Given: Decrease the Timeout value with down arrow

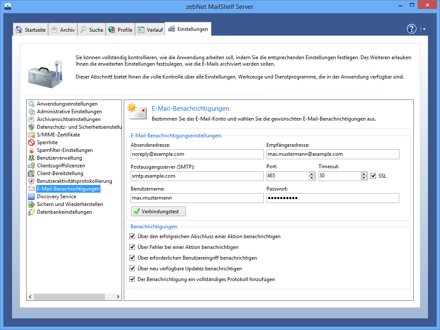Looking at the screenshot, I should (x=364, y=178).
